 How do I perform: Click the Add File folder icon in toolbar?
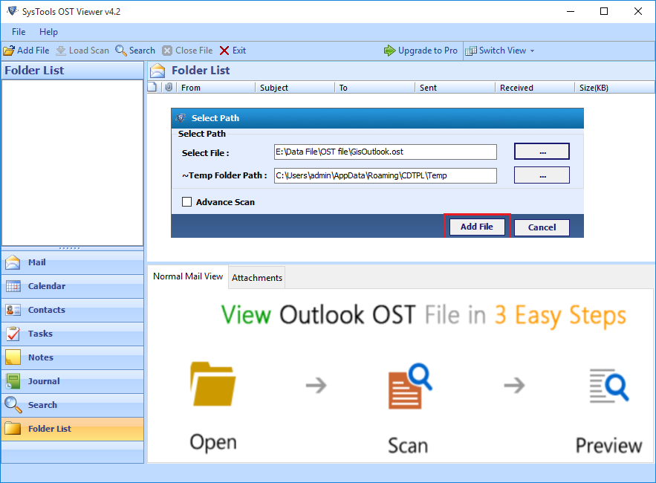pos(9,51)
